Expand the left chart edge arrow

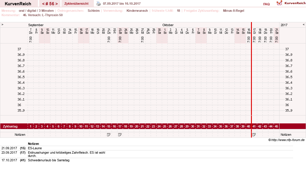[x=2, y=25]
